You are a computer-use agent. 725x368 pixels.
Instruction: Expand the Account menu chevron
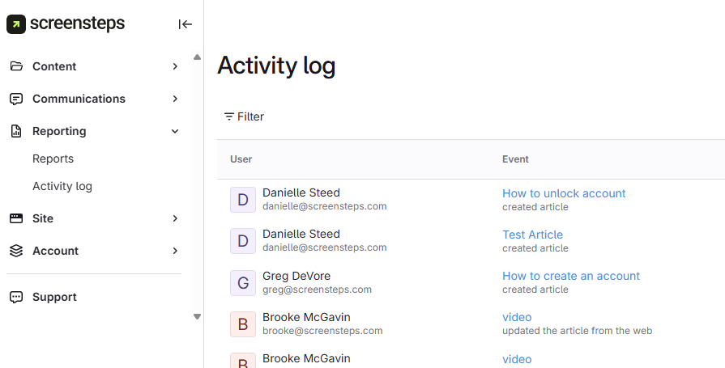(x=175, y=251)
